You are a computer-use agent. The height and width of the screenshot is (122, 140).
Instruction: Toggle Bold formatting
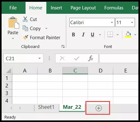73,34
